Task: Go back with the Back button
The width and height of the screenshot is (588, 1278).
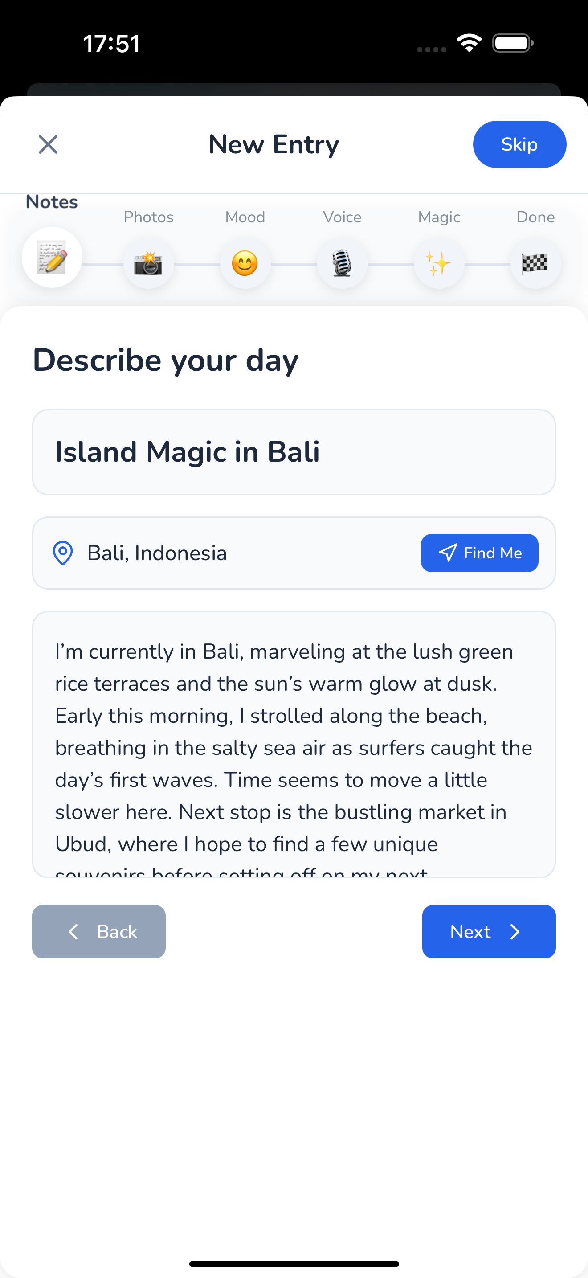Action: [98, 932]
